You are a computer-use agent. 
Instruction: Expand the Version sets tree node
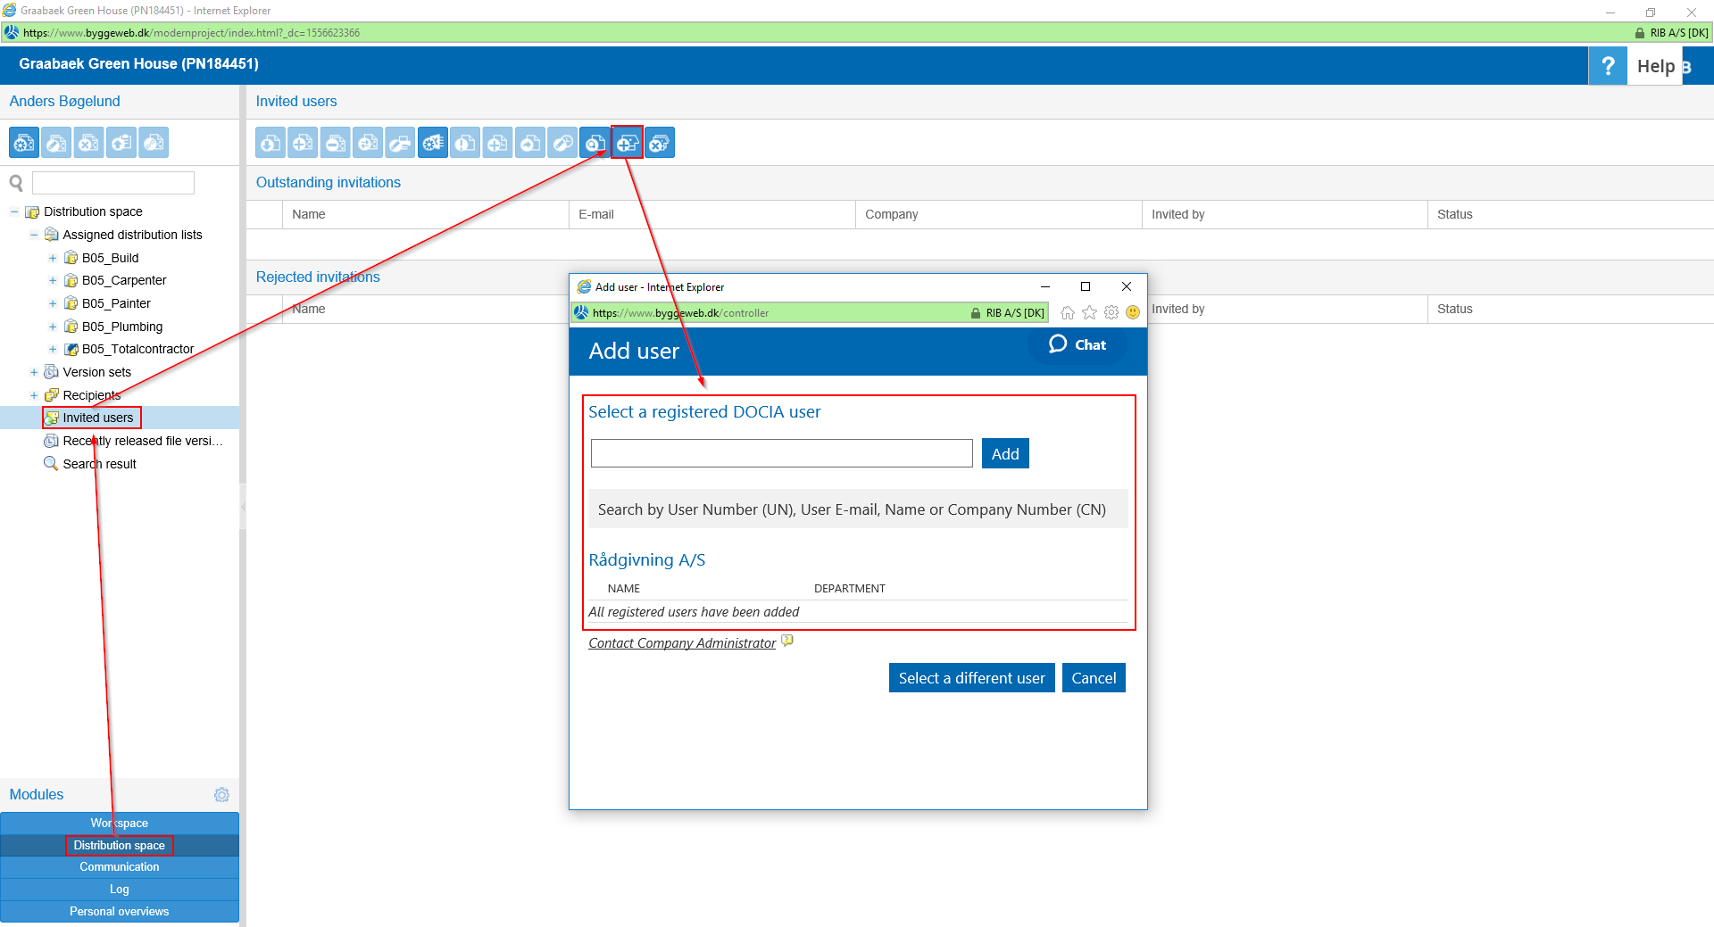tap(34, 372)
